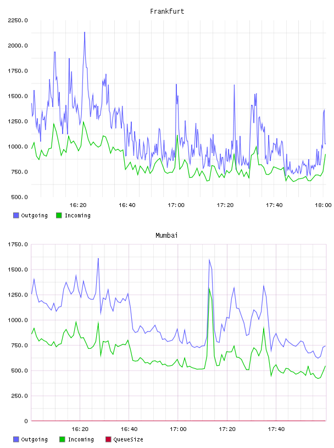Click the red QueueSize swatch in Mumbai legend

(108, 439)
